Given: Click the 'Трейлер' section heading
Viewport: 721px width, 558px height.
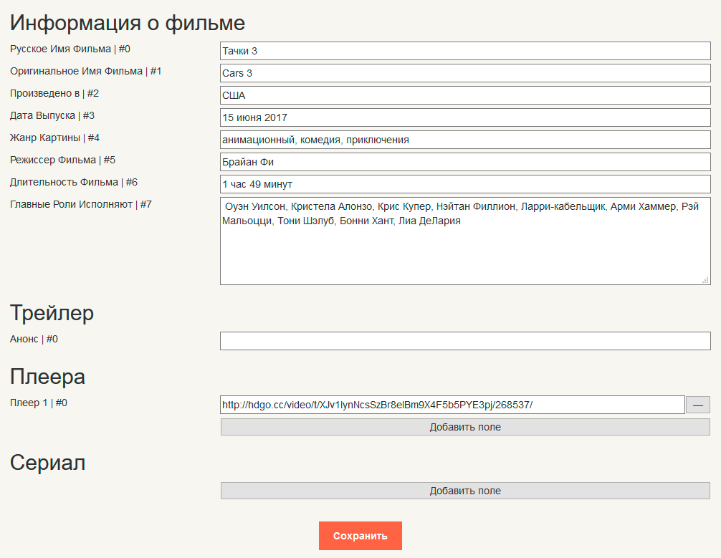Looking at the screenshot, I should coord(52,313).
